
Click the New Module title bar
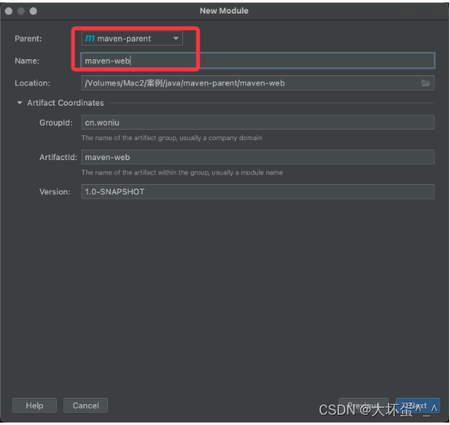tap(224, 11)
